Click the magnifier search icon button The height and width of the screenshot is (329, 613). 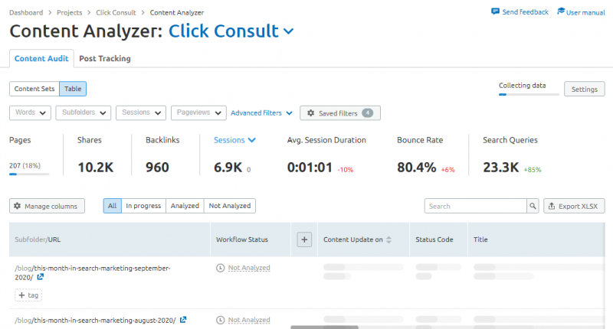click(x=533, y=206)
